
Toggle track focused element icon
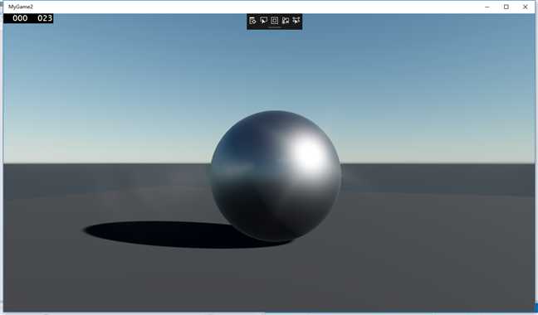[x=286, y=21]
